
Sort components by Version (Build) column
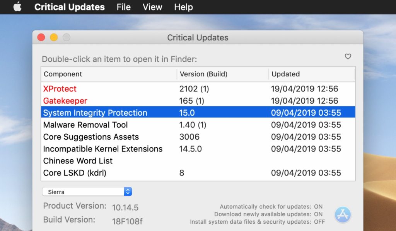pos(204,74)
